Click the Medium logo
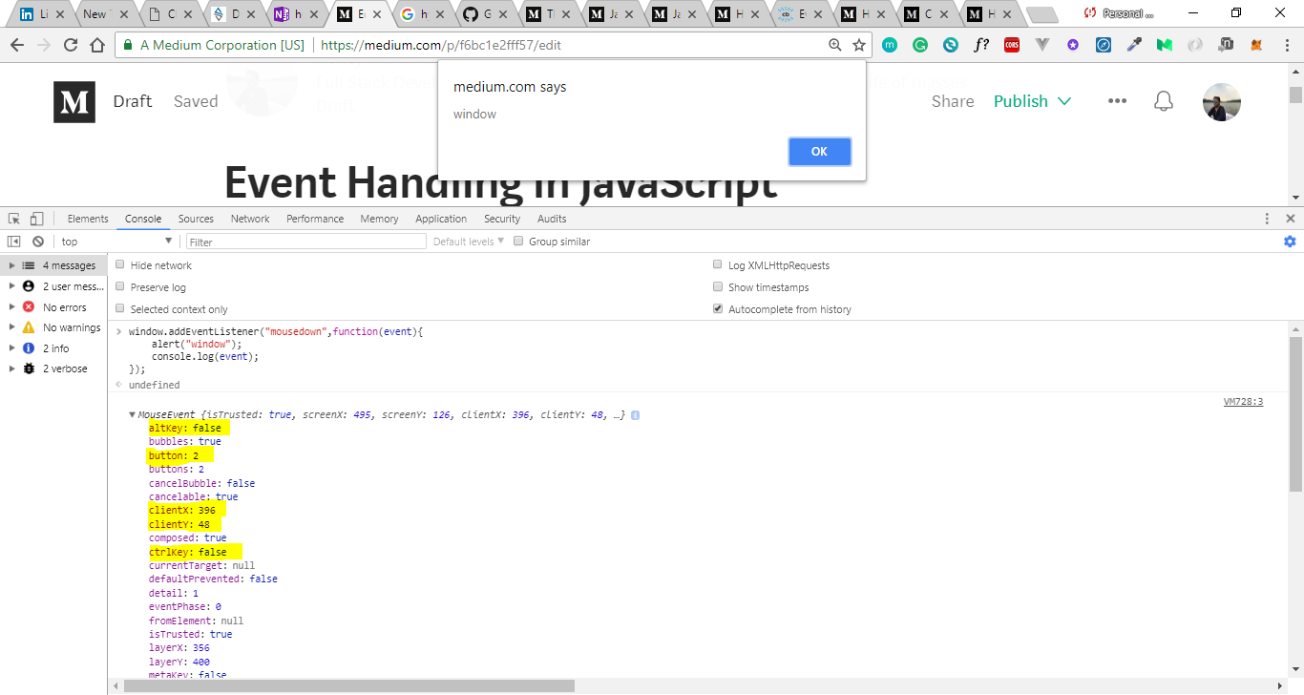The image size is (1304, 695). [74, 102]
